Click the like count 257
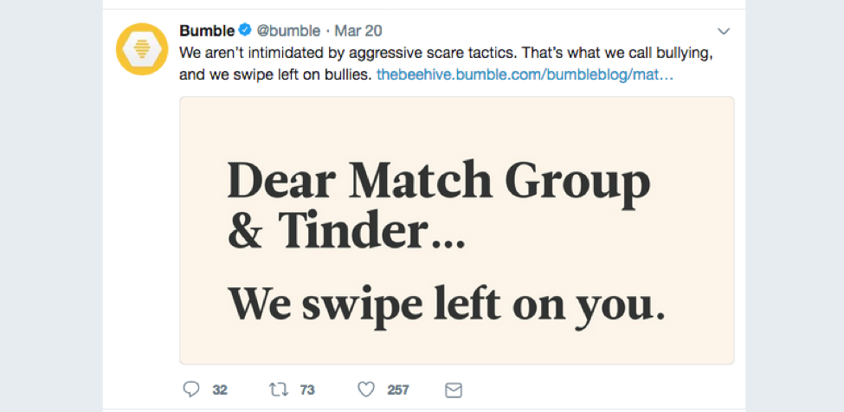Screen dimensions: 844x412 click(398, 390)
